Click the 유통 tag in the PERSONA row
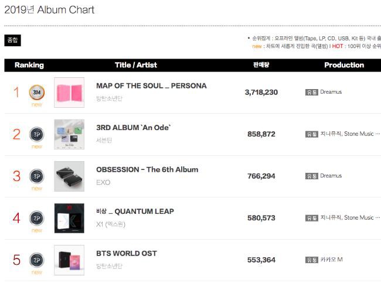Image resolution: width=381 pixels, height=283 pixels. point(311,93)
